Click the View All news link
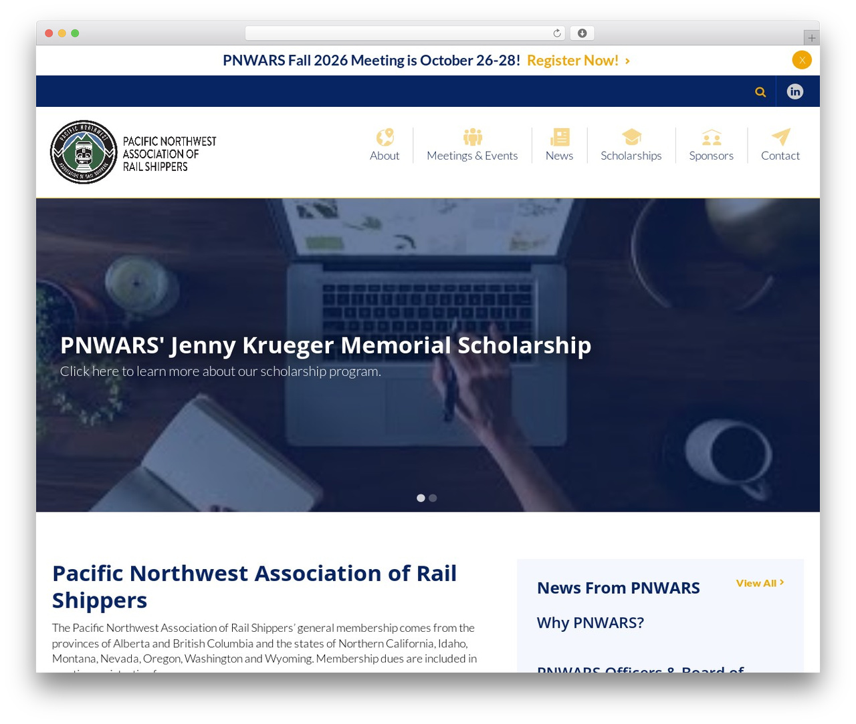The height and width of the screenshot is (724, 856). pyautogui.click(x=760, y=583)
